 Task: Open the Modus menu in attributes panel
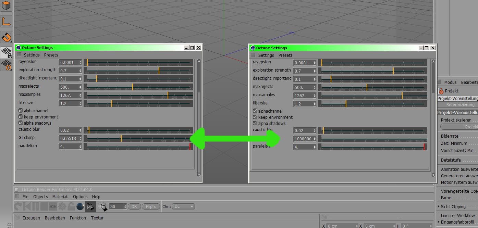pos(451,83)
